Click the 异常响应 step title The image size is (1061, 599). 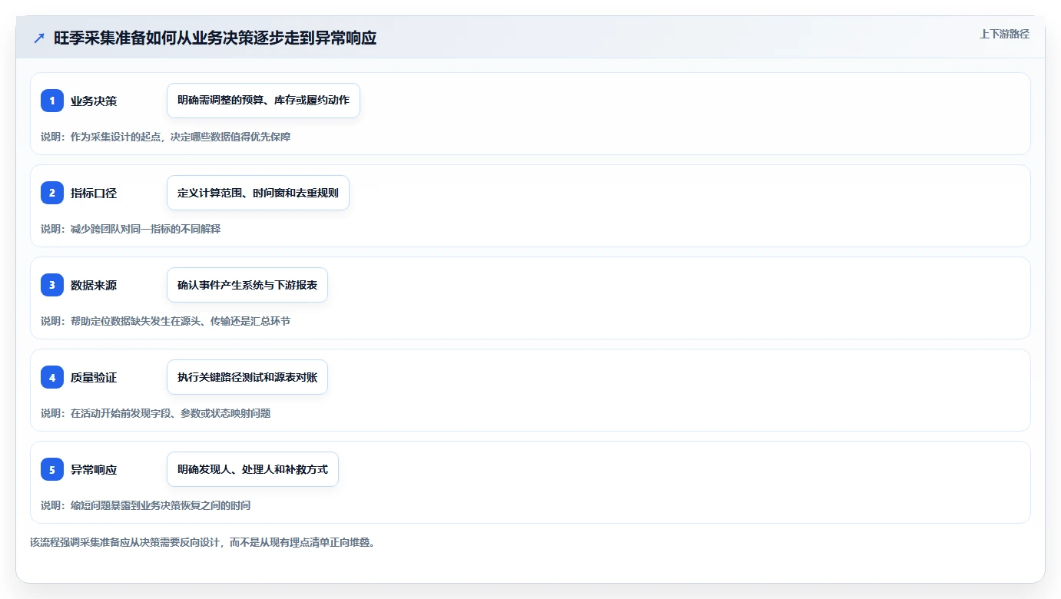point(94,469)
